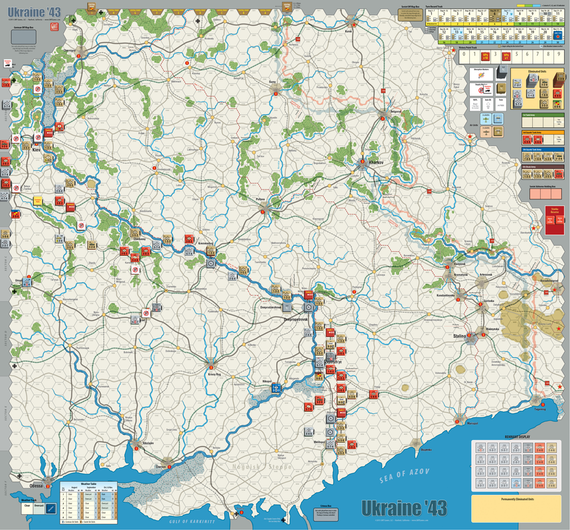This screenshot has height=530, width=570.
Task: Select the blue counter next to Nikopol
Action: (x=276, y=388)
